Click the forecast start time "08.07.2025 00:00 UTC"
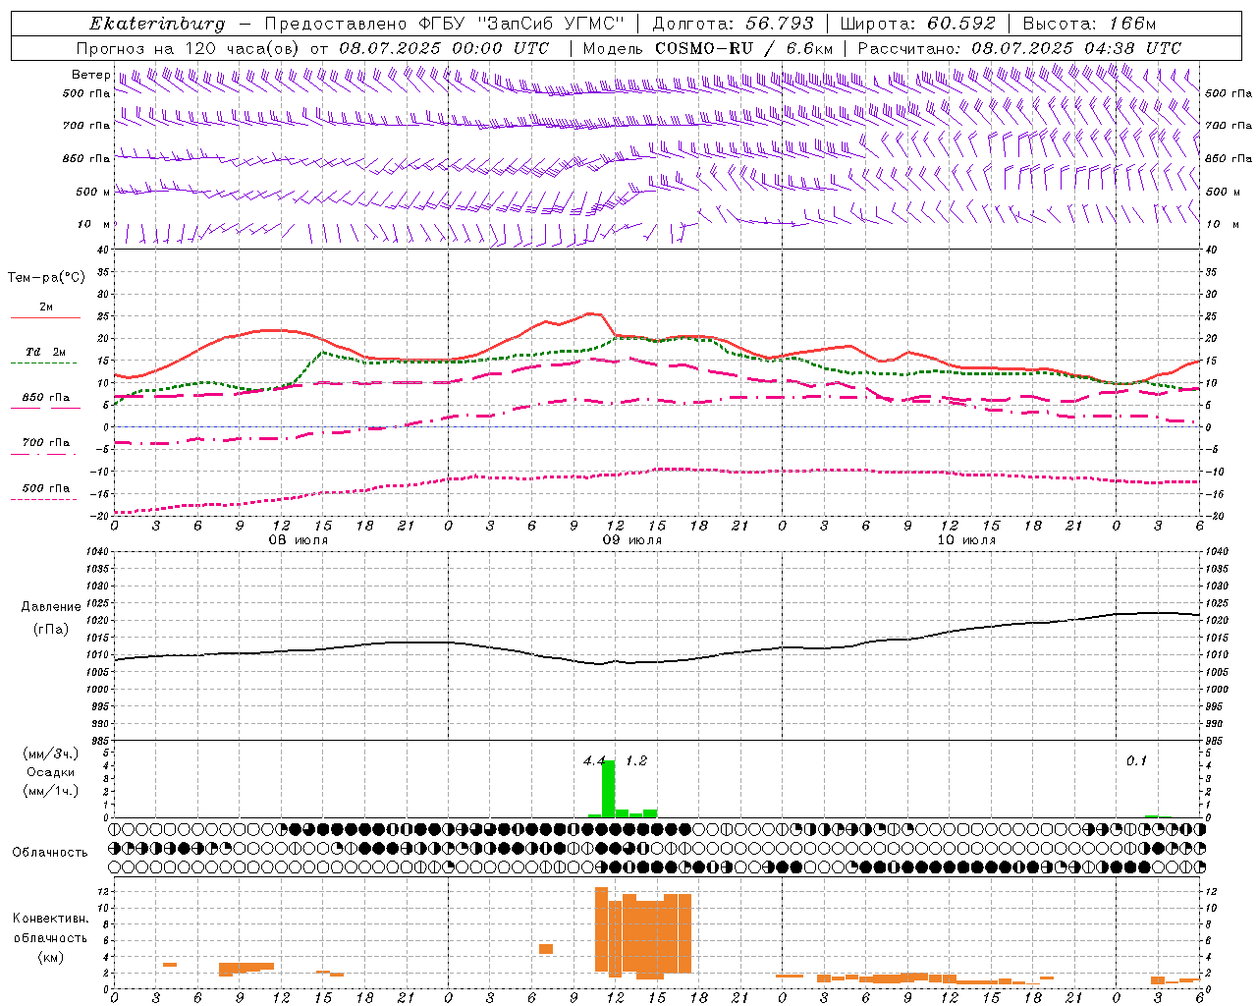1257x1006 pixels. point(444,48)
